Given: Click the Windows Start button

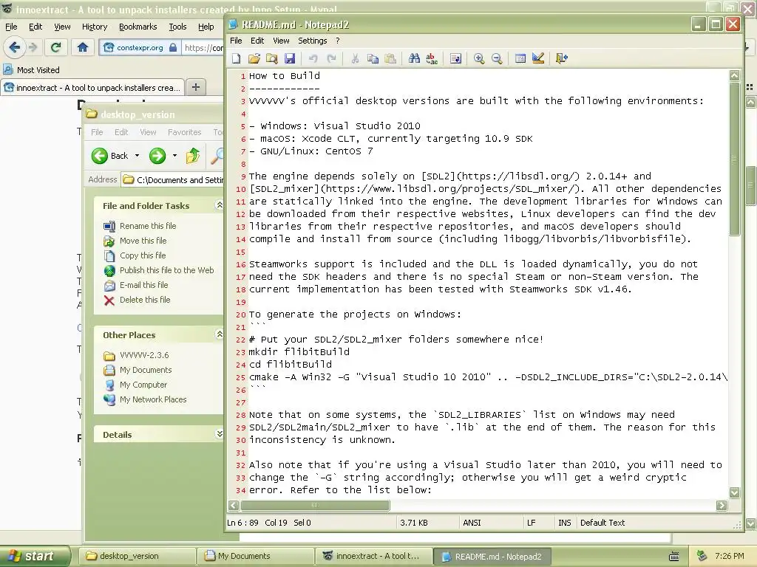Looking at the screenshot, I should 35,556.
